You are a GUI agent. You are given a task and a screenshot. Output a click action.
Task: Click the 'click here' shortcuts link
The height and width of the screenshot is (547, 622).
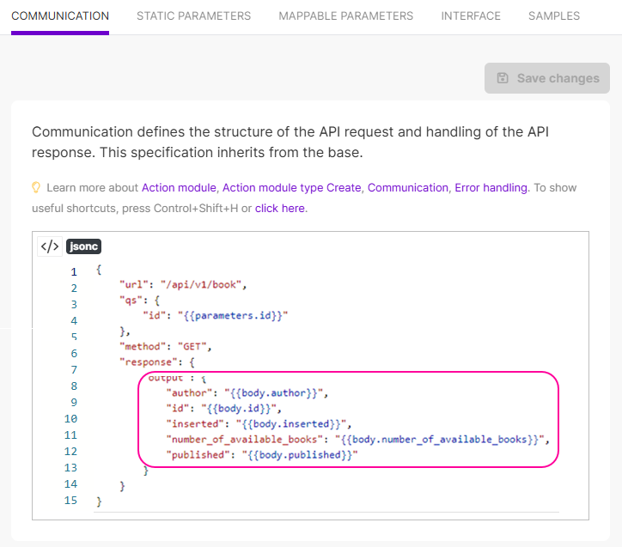[279, 208]
